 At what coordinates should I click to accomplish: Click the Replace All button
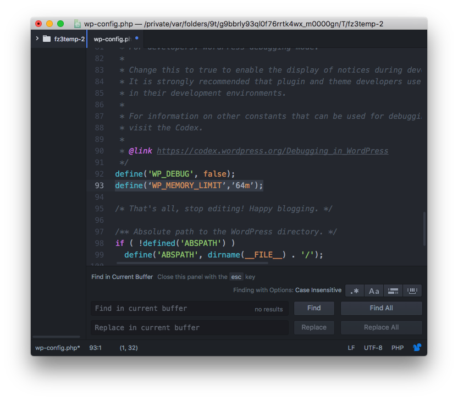tap(381, 327)
